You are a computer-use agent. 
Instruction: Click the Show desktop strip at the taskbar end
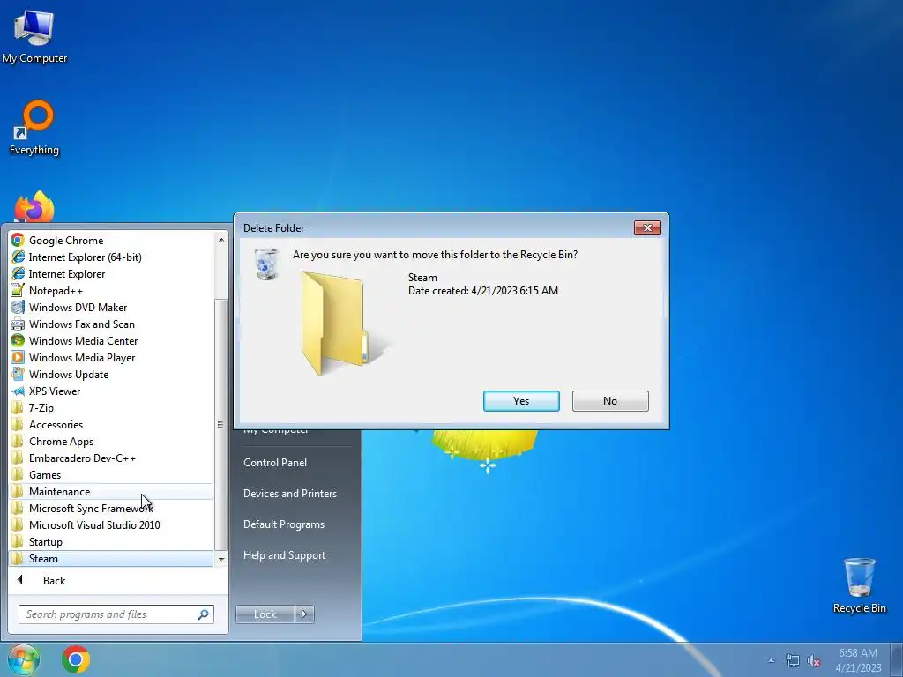click(897, 660)
